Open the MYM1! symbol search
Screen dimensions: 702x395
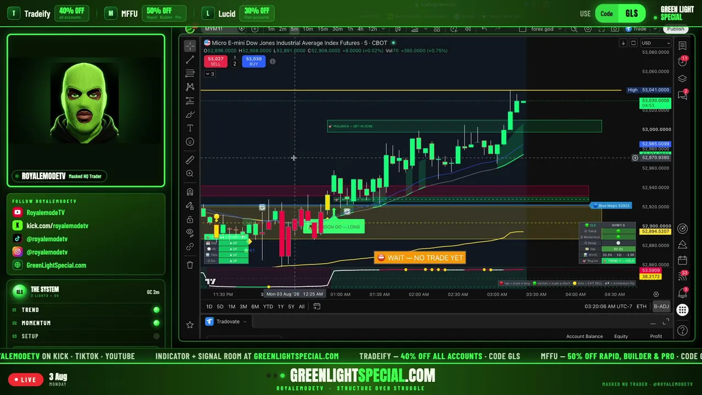[214, 29]
